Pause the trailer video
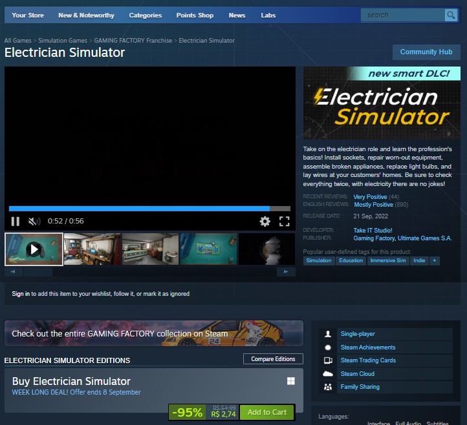 16,222
